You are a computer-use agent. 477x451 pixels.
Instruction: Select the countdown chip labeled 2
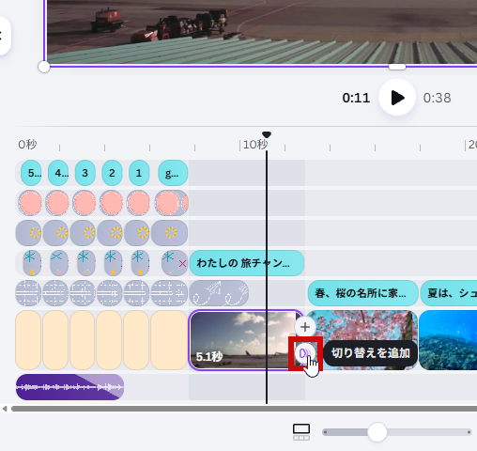click(x=112, y=173)
